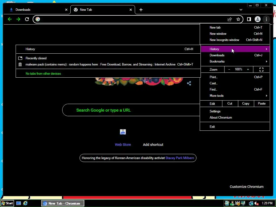Open the Web Store link
Image resolution: width=276 pixels, height=207 pixels.
pos(123,144)
